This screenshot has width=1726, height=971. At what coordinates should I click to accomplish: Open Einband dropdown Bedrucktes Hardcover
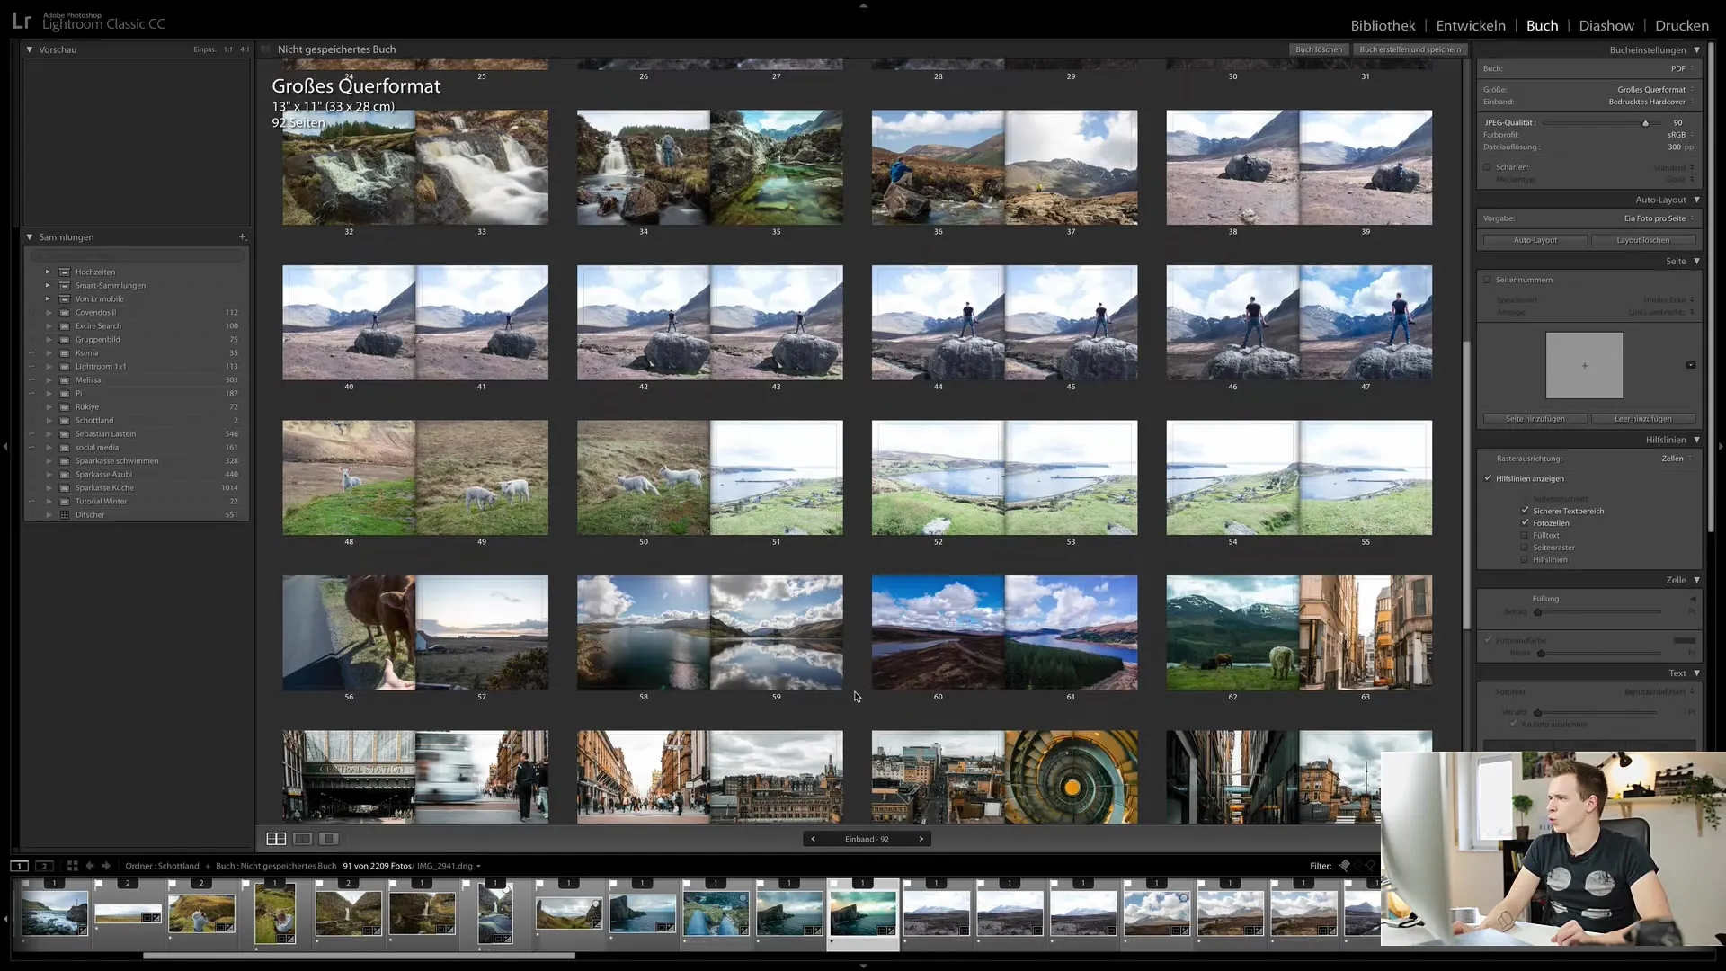(x=1651, y=102)
